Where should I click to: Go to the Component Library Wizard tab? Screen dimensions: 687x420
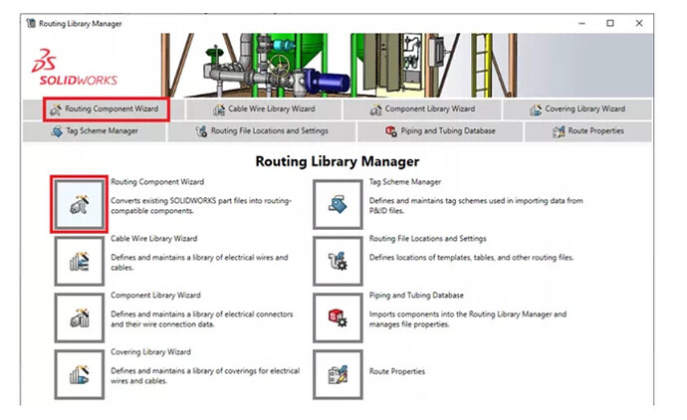[x=422, y=109]
